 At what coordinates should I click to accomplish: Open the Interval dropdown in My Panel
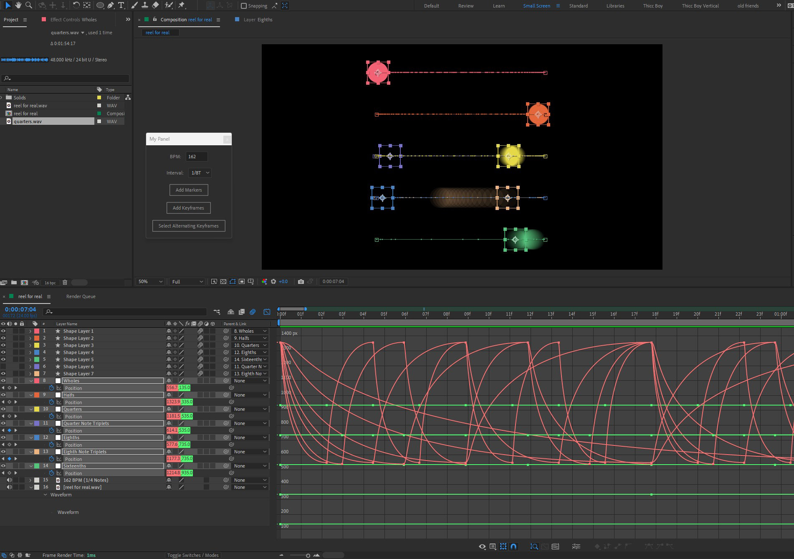(x=200, y=173)
